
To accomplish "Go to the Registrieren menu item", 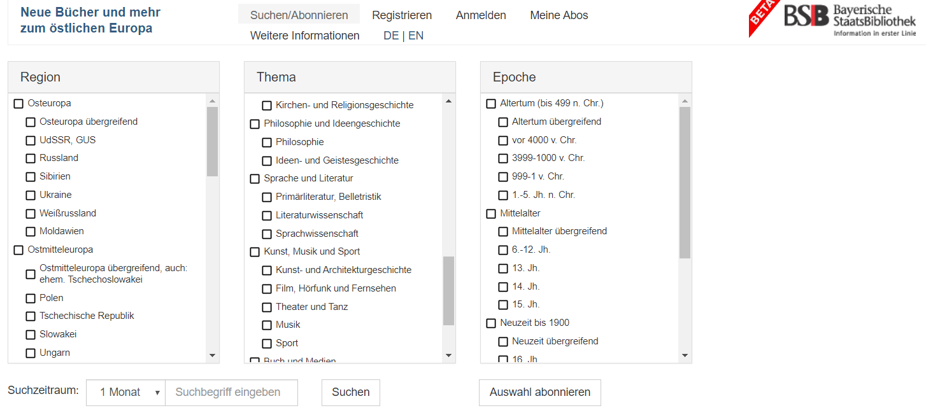I will (x=402, y=15).
